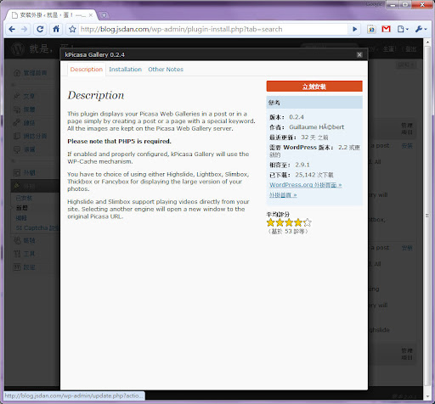
Task: Open the comments menu icon in sidebar
Action: point(17,149)
